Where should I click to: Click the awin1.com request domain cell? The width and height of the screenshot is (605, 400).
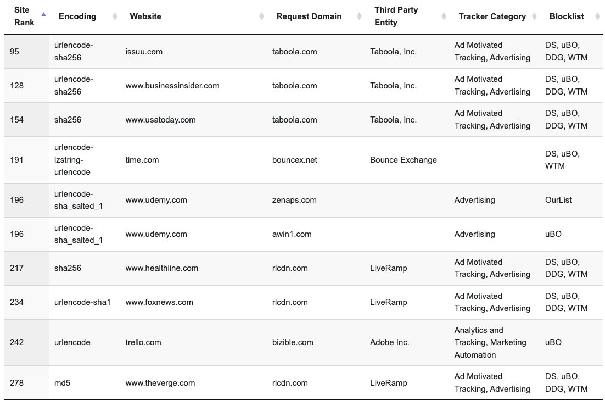pos(292,234)
